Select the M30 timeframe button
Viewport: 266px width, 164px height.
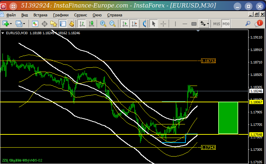pyautogui.click(x=226, y=24)
